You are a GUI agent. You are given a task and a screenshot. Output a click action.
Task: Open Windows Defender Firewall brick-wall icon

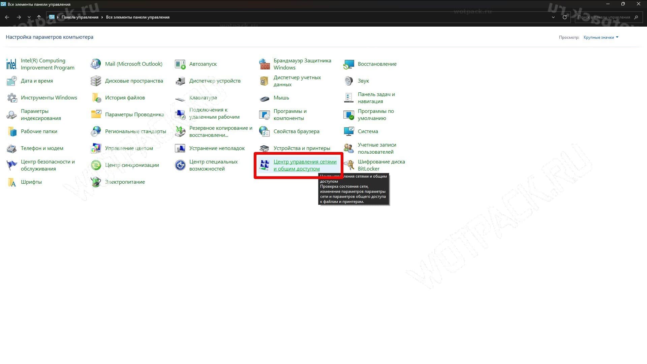[x=265, y=64]
